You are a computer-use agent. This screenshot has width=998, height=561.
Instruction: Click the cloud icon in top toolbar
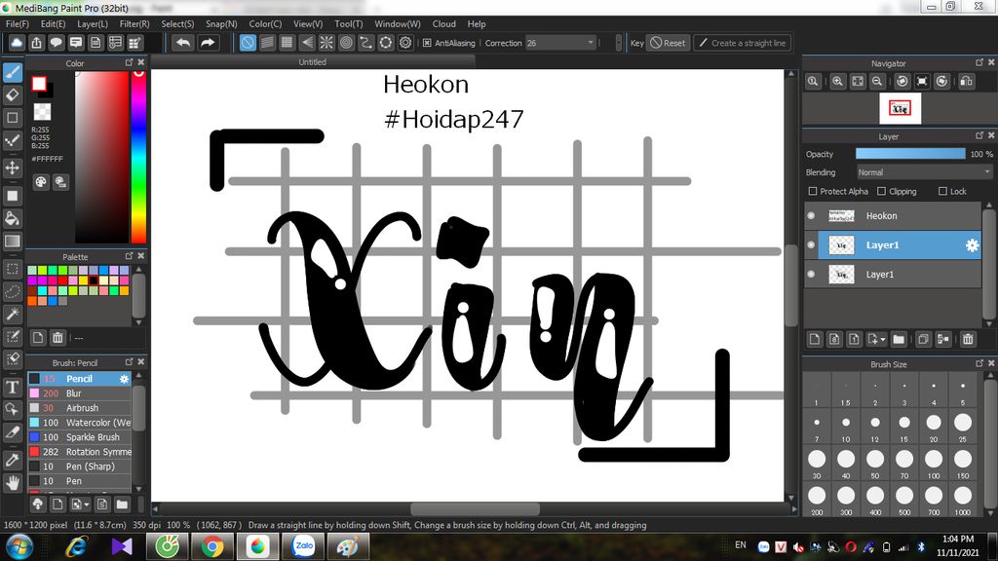click(x=17, y=43)
